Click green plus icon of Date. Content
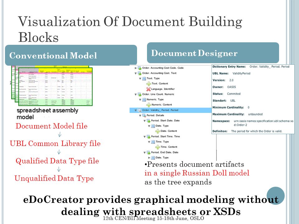 tap(158, 131)
